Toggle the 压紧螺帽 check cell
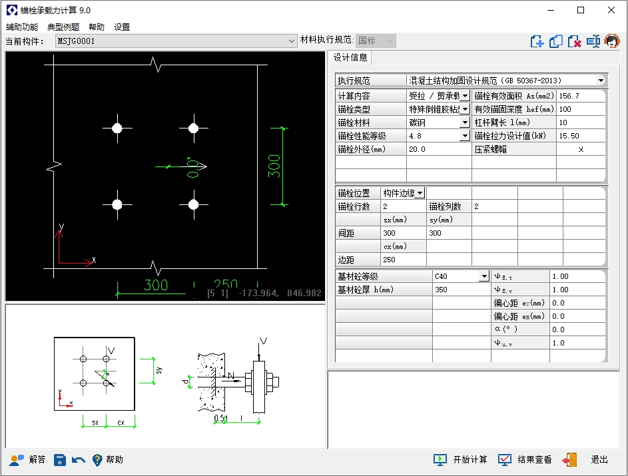628x476 pixels. (580, 149)
